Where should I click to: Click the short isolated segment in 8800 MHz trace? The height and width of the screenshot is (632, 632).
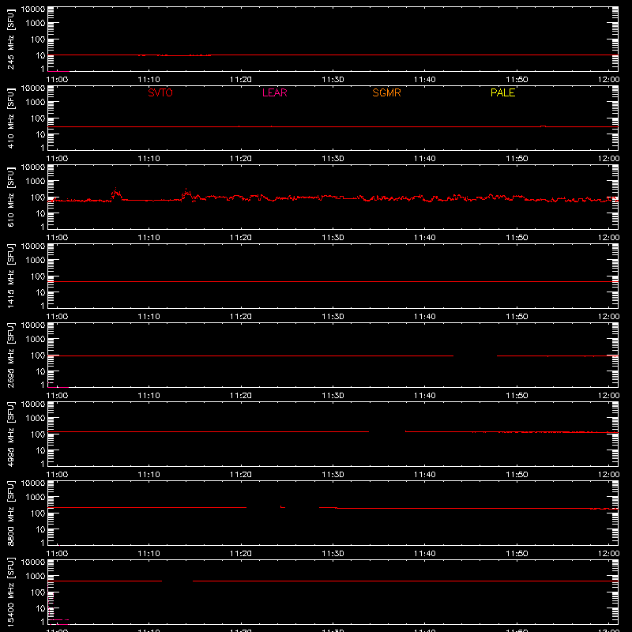point(283,506)
